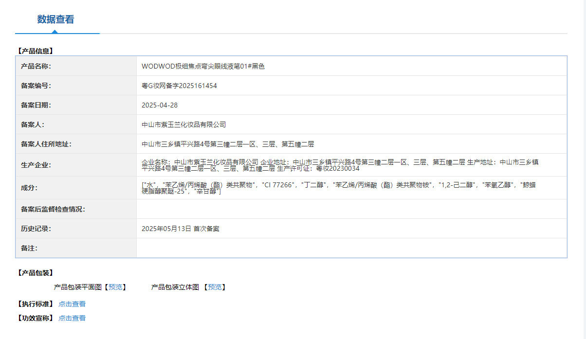Viewport: 586px width, 339px height.
Task: Click the 备案日期: row label
Action: click(x=36, y=105)
